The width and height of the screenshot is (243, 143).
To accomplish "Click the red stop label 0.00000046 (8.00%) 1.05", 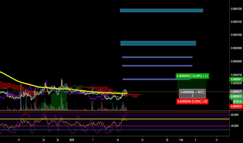I will pyautogui.click(x=192, y=101).
